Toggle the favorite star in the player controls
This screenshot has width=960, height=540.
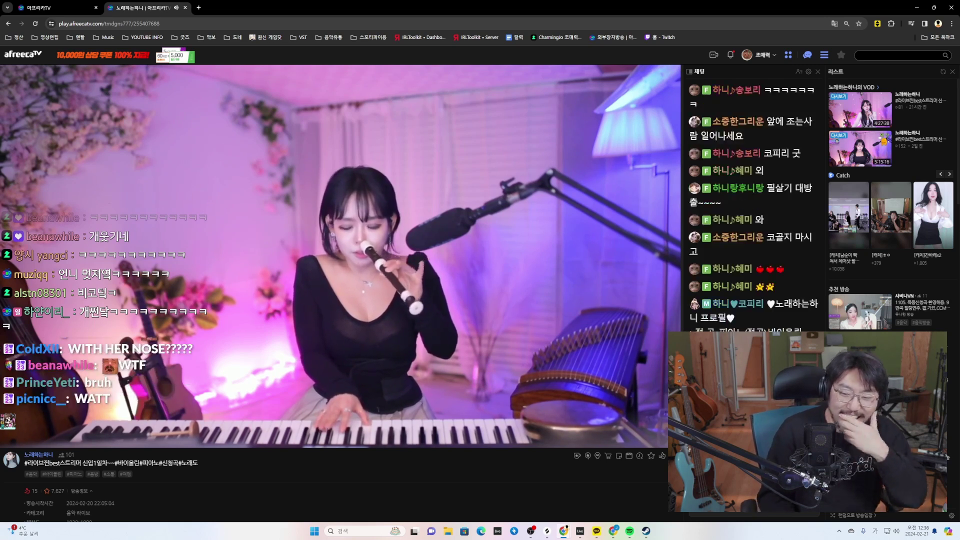coord(650,455)
